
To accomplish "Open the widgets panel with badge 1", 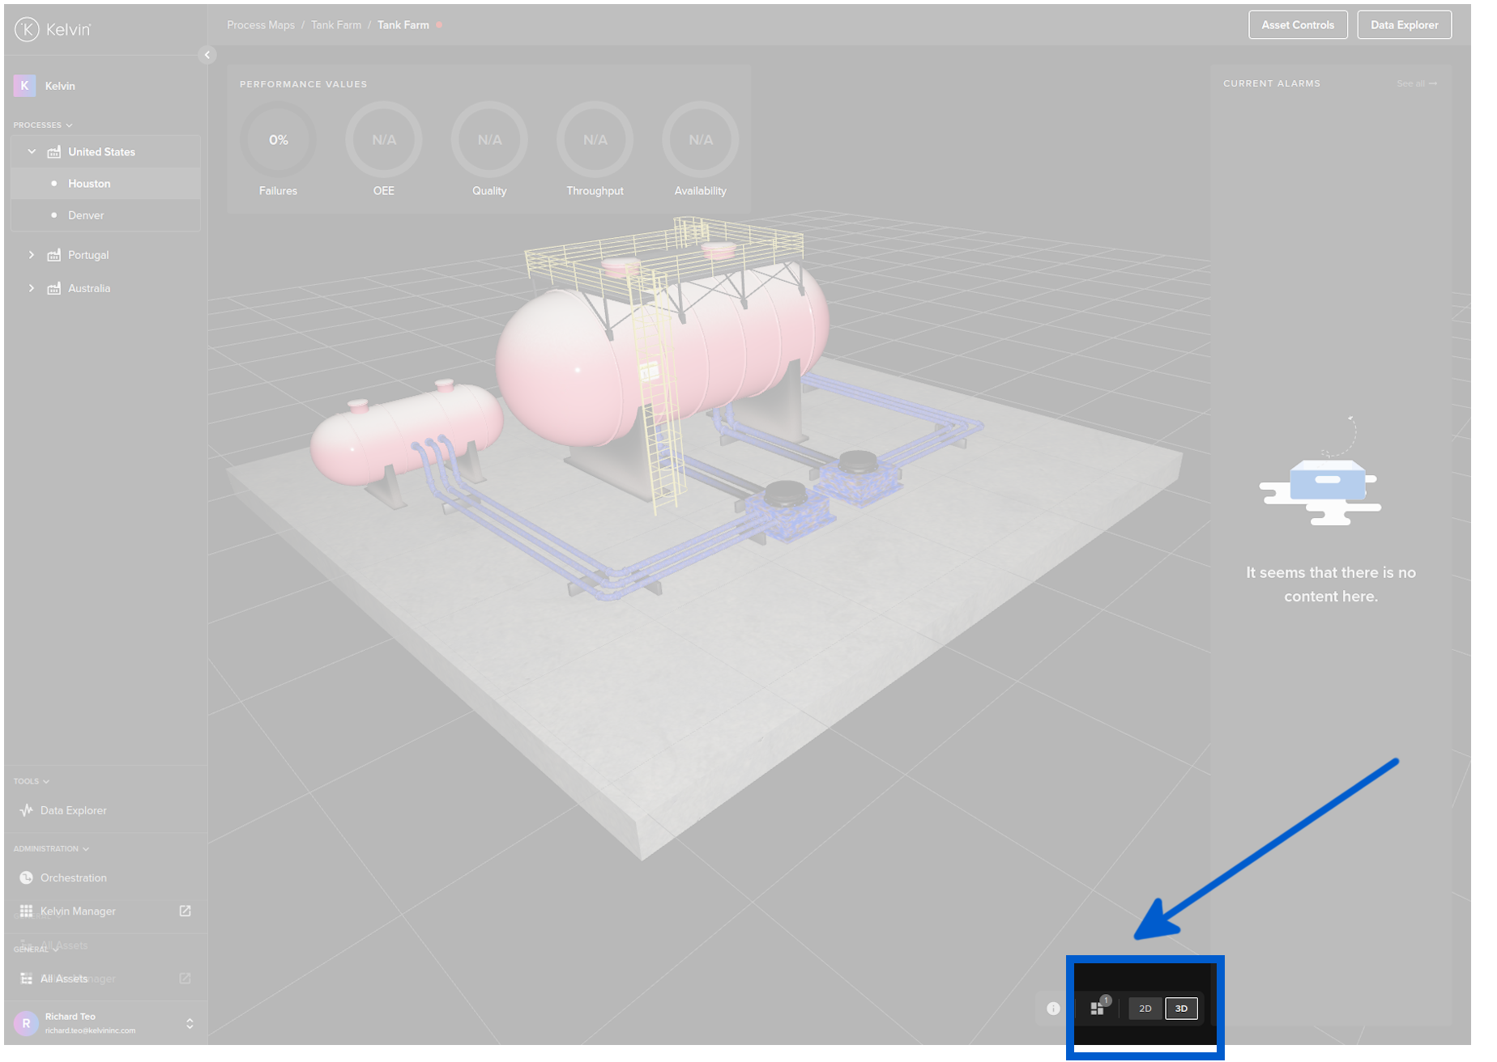I will tap(1098, 1009).
